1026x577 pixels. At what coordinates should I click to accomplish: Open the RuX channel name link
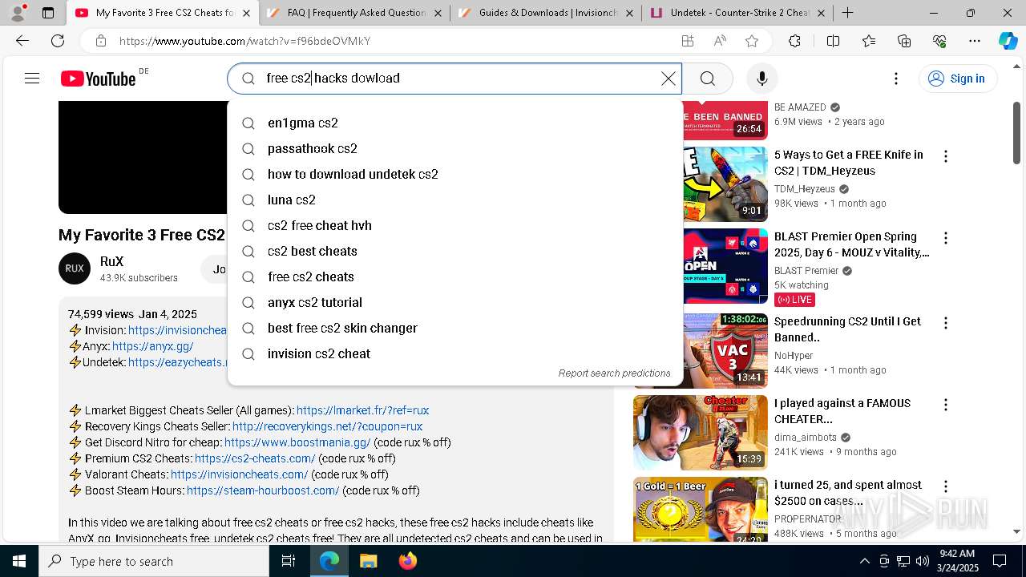point(111,262)
